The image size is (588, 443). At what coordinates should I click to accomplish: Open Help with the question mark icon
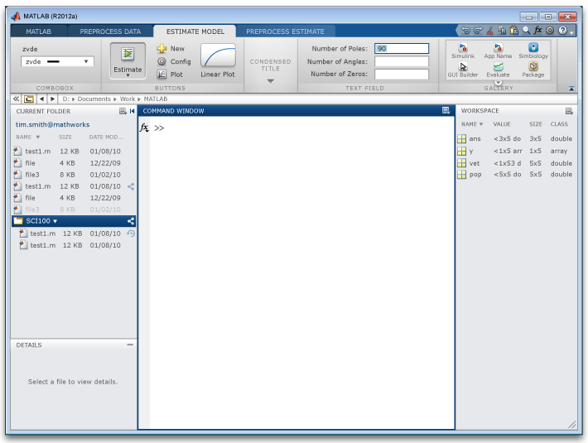(562, 31)
